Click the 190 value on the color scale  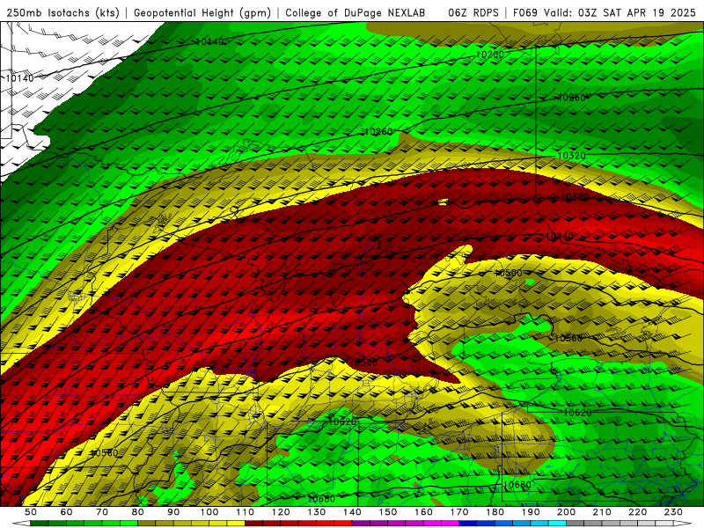[531, 512]
